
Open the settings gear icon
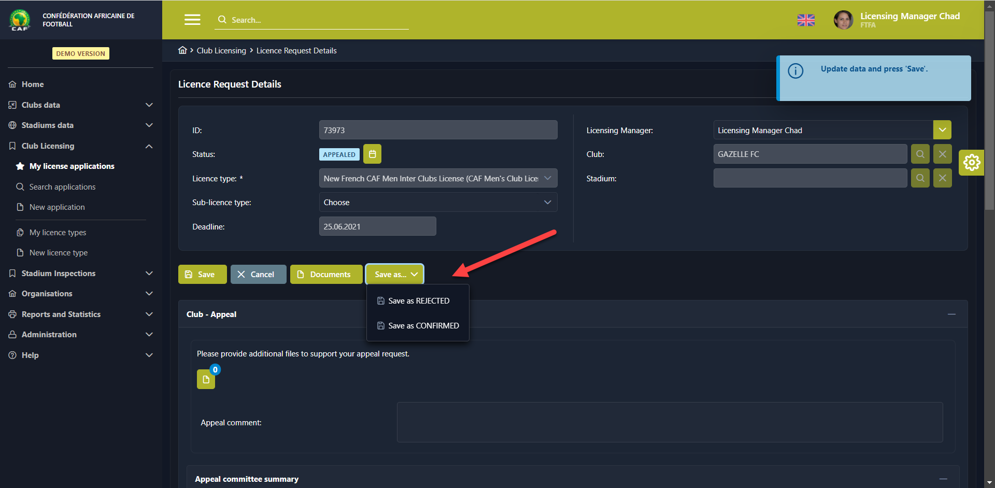pyautogui.click(x=971, y=163)
